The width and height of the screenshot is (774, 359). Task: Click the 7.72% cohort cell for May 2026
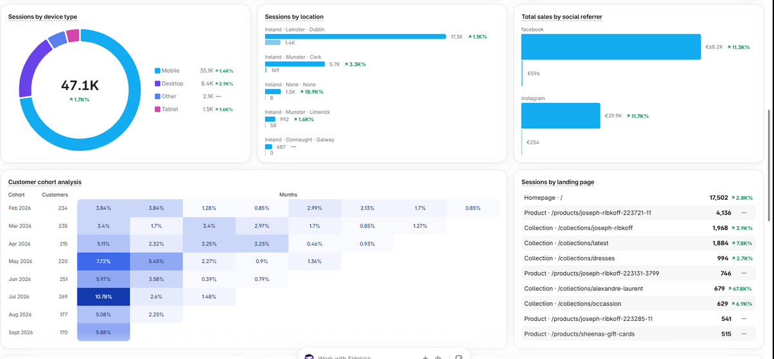tap(103, 262)
